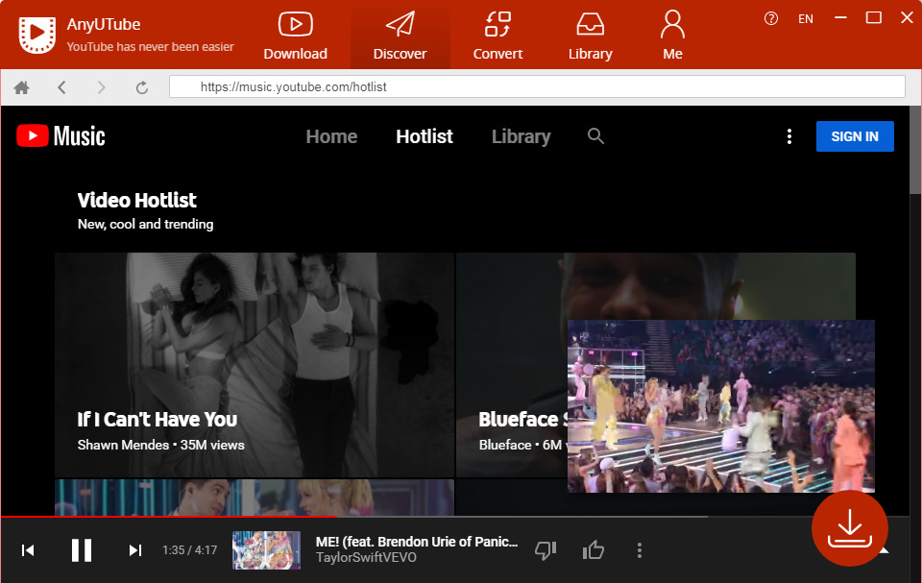Skip to next track
This screenshot has width=922, height=583.
[x=135, y=550]
